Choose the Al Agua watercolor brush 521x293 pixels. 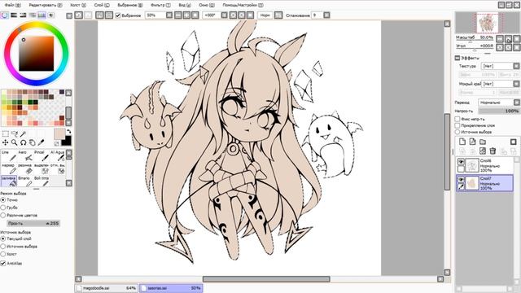[57, 155]
